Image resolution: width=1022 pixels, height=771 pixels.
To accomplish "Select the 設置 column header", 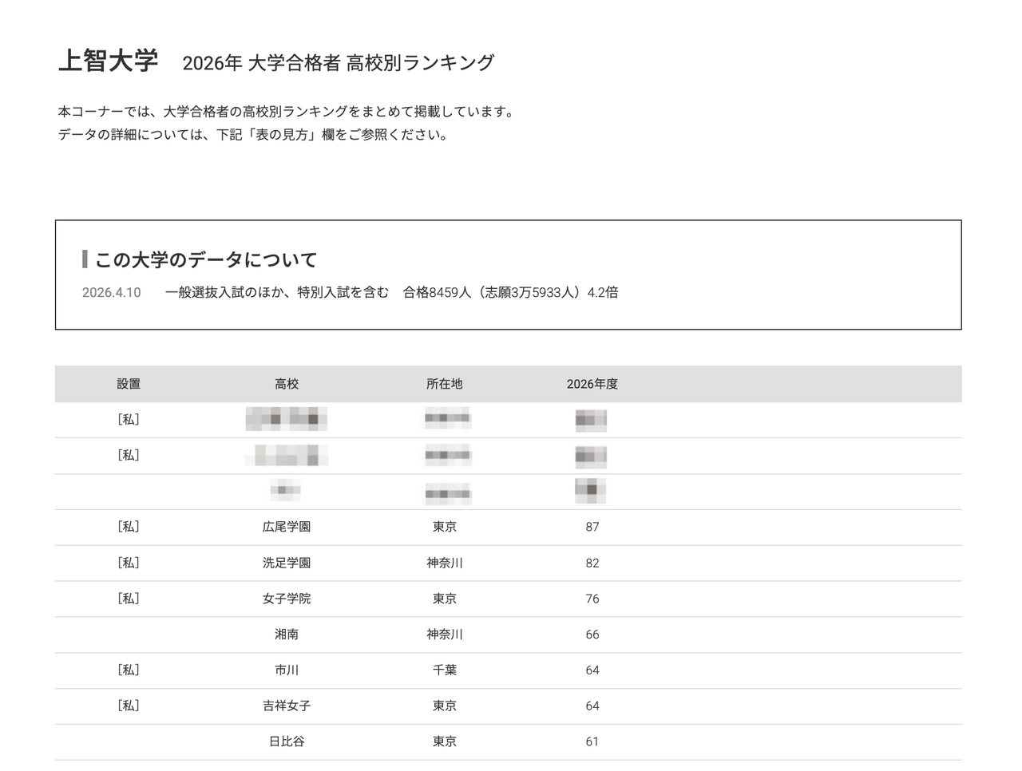I will [129, 384].
